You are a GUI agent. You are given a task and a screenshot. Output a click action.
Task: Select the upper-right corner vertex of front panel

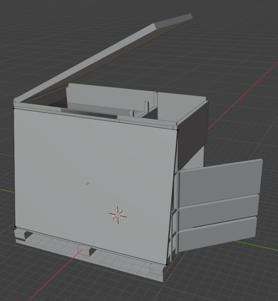[x=178, y=130]
